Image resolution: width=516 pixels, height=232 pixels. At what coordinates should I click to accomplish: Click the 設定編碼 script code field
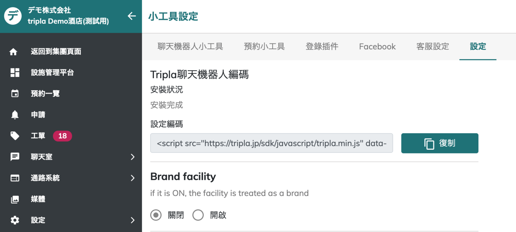coord(271,143)
